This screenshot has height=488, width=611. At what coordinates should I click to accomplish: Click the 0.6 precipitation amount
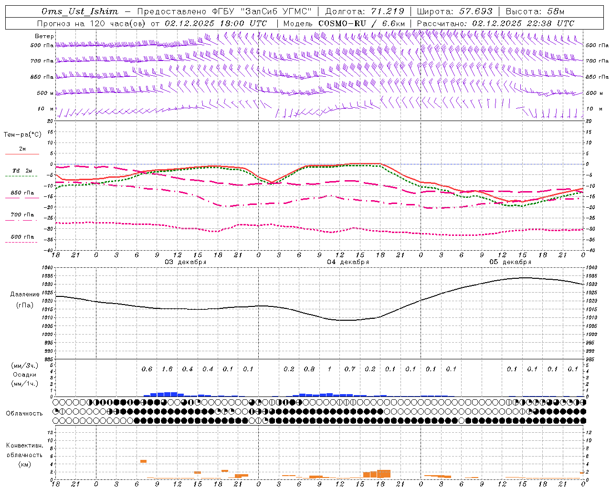pyautogui.click(x=147, y=369)
